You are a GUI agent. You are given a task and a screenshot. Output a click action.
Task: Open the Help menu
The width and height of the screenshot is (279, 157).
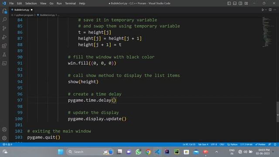pyautogui.click(x=82, y=3)
